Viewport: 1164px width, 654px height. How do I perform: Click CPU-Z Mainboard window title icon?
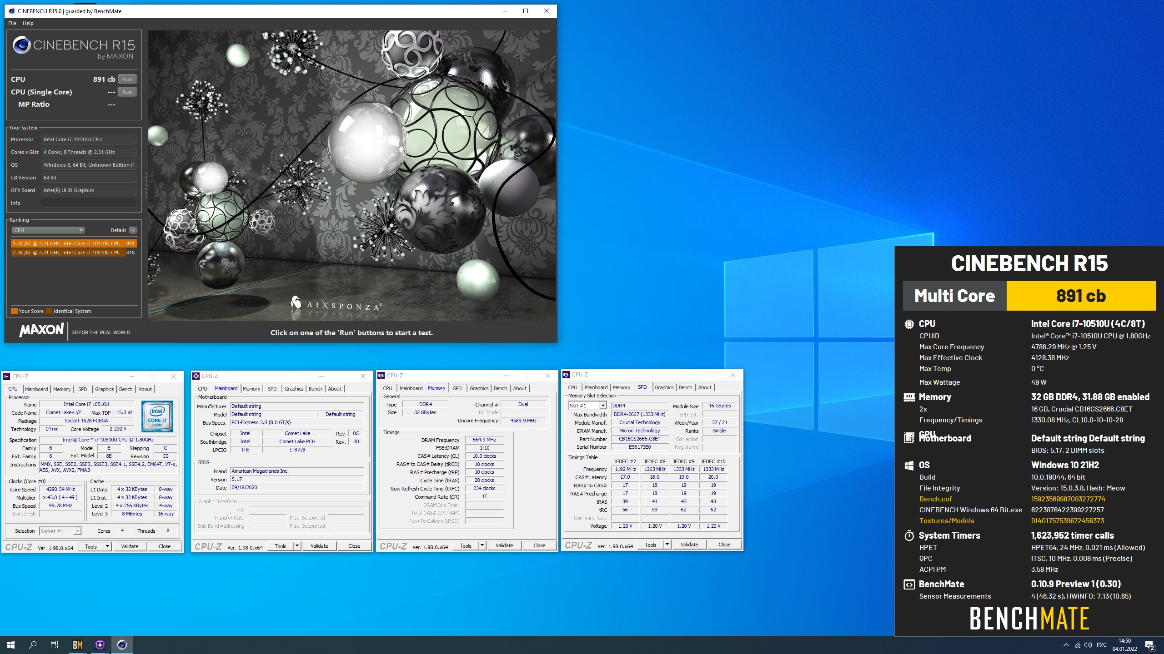click(x=196, y=376)
